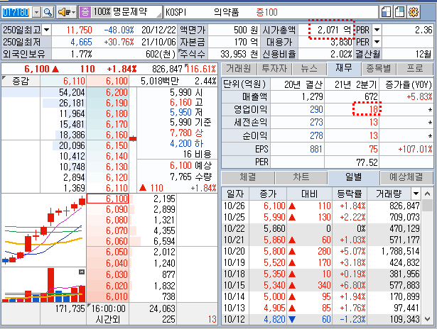Image resolution: width=437 pixels, height=329 pixels.
Task: Click the stock search magnifier icon
Action: pos(48,12)
